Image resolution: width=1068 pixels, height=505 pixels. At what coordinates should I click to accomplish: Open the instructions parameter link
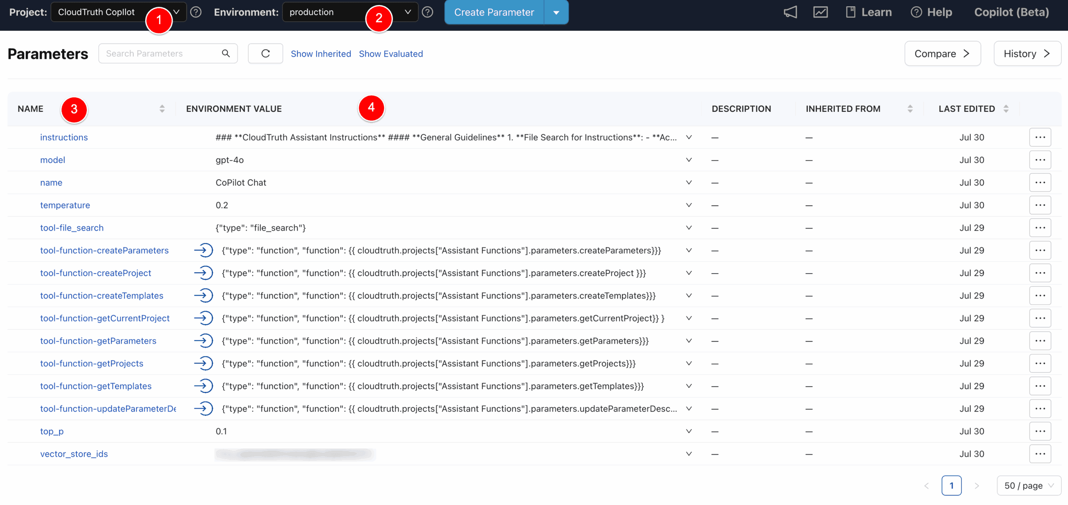(64, 137)
